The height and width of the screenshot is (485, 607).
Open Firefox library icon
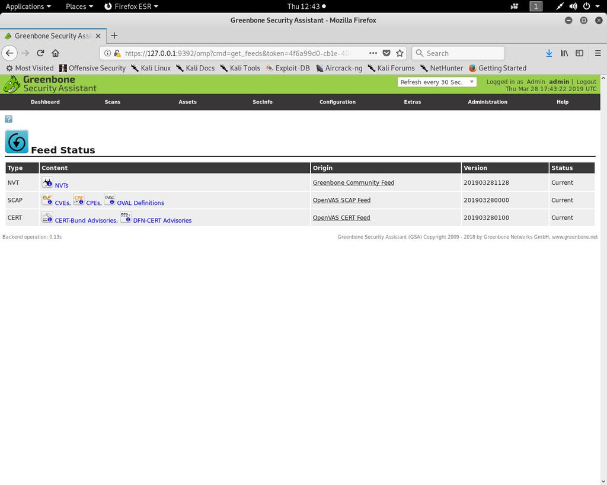coord(564,53)
